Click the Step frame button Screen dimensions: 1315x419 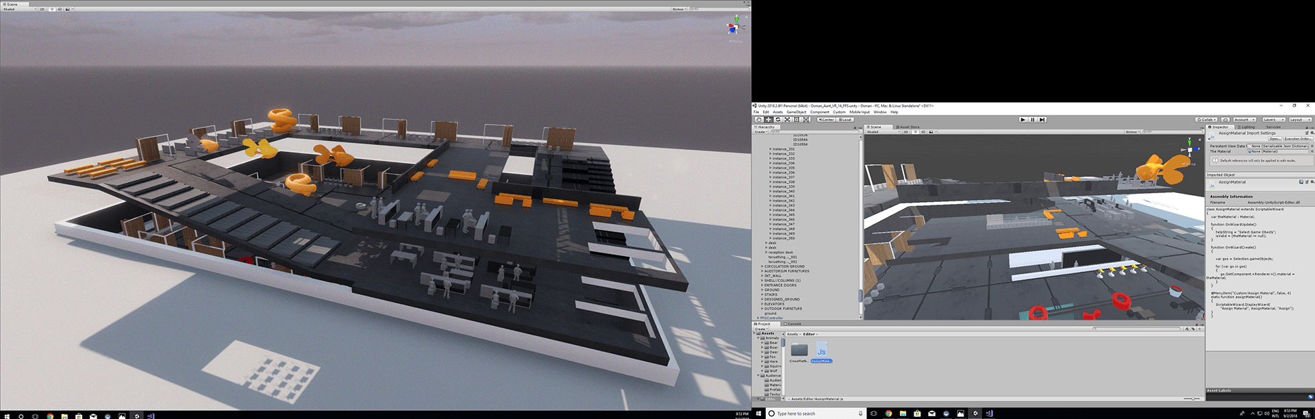coord(1042,120)
